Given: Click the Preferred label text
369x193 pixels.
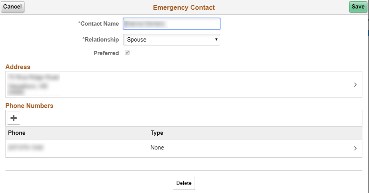Looking at the screenshot, I should click(x=106, y=53).
